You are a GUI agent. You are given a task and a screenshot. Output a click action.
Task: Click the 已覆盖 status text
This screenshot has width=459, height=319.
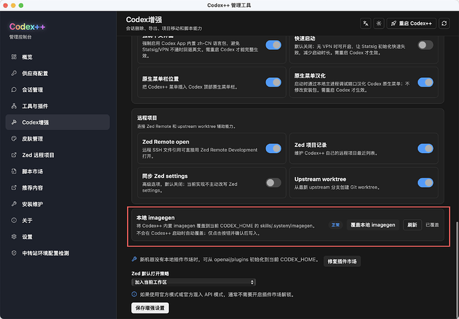coord(432,225)
